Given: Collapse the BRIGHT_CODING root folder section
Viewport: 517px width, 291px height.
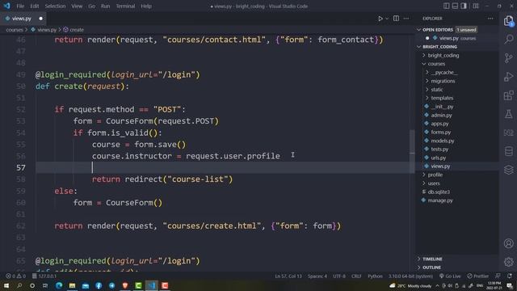Looking at the screenshot, I should point(419,47).
